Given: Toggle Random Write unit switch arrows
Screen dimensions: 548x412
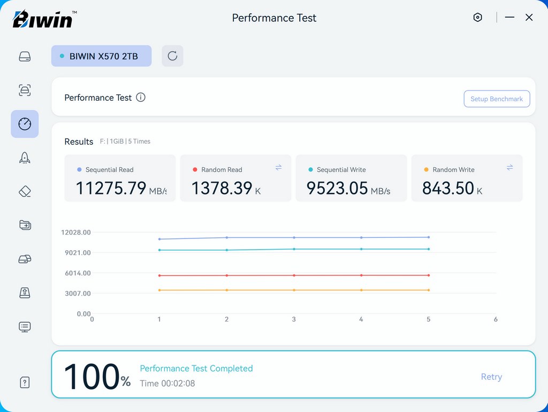Looking at the screenshot, I should (x=509, y=168).
